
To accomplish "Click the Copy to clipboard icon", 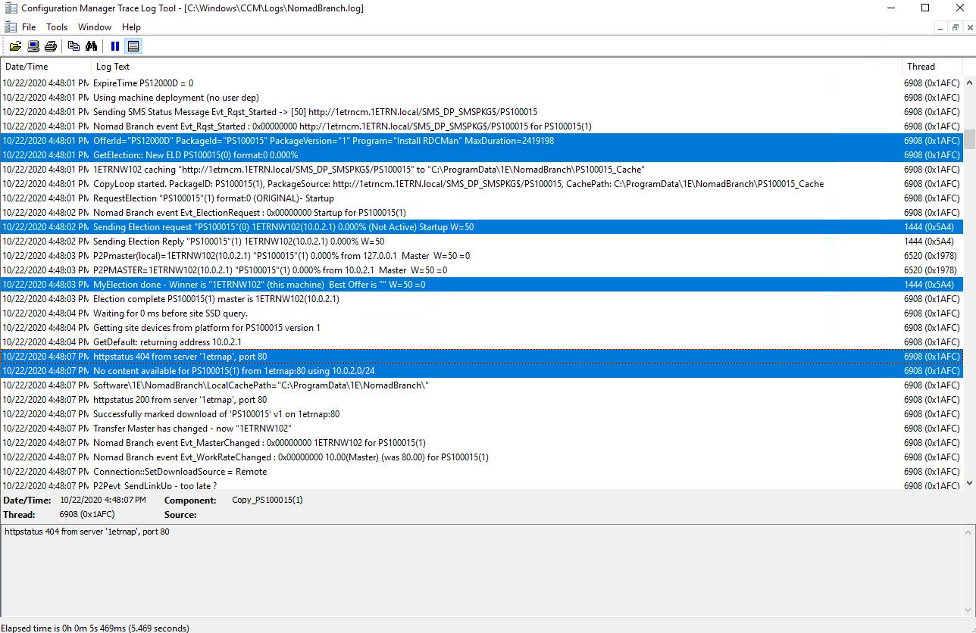I will tap(74, 46).
